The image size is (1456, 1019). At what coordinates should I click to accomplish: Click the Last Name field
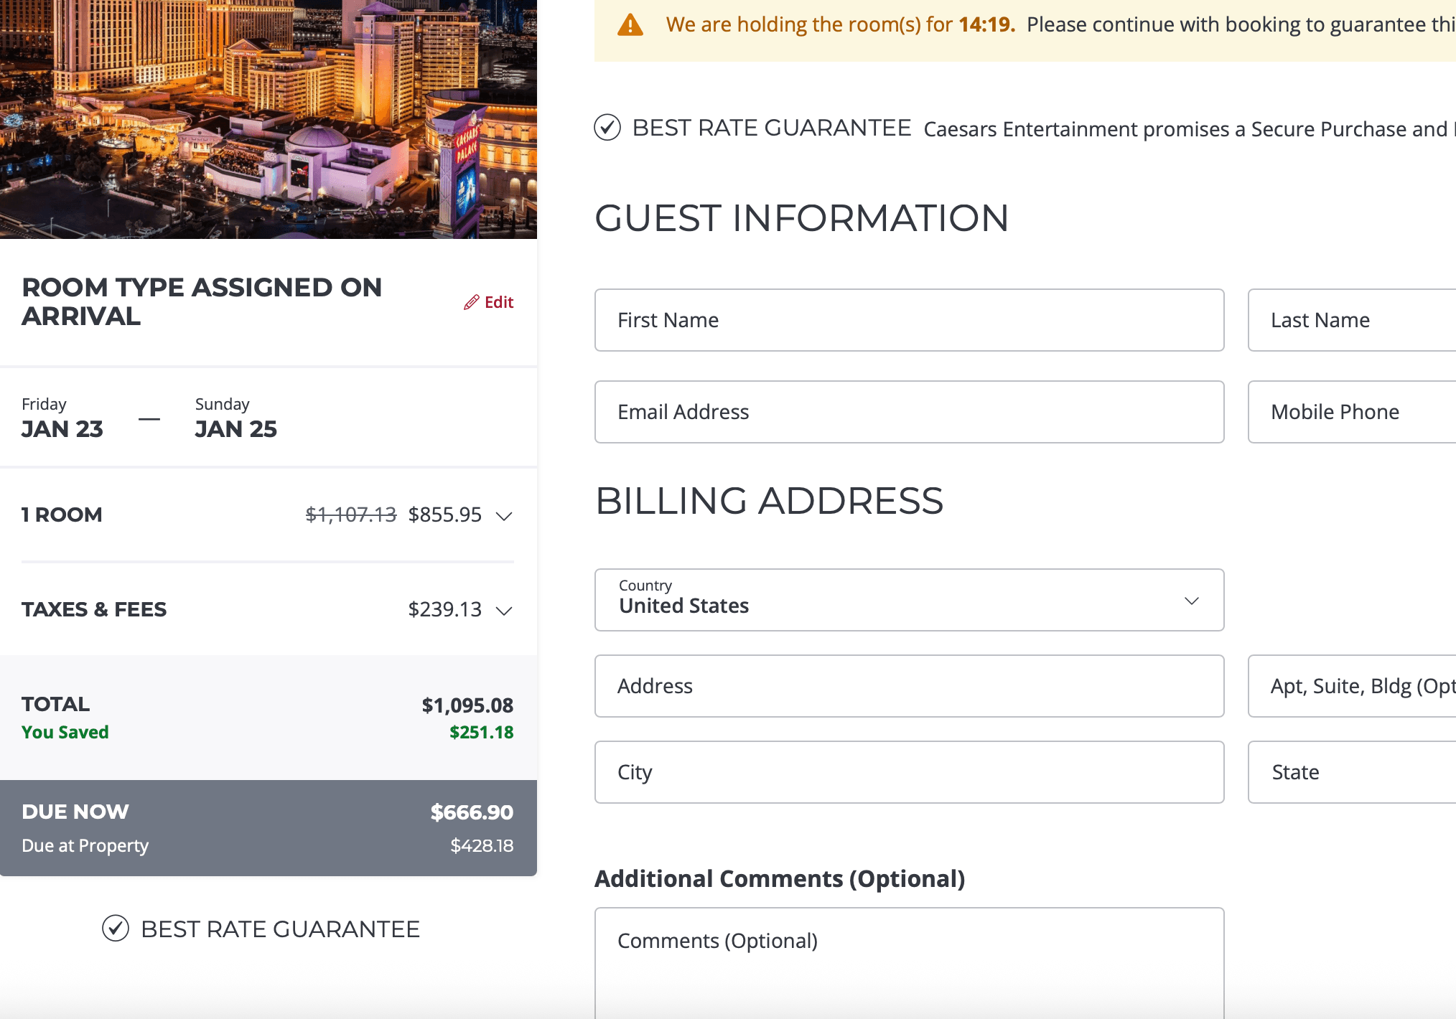(x=1351, y=320)
